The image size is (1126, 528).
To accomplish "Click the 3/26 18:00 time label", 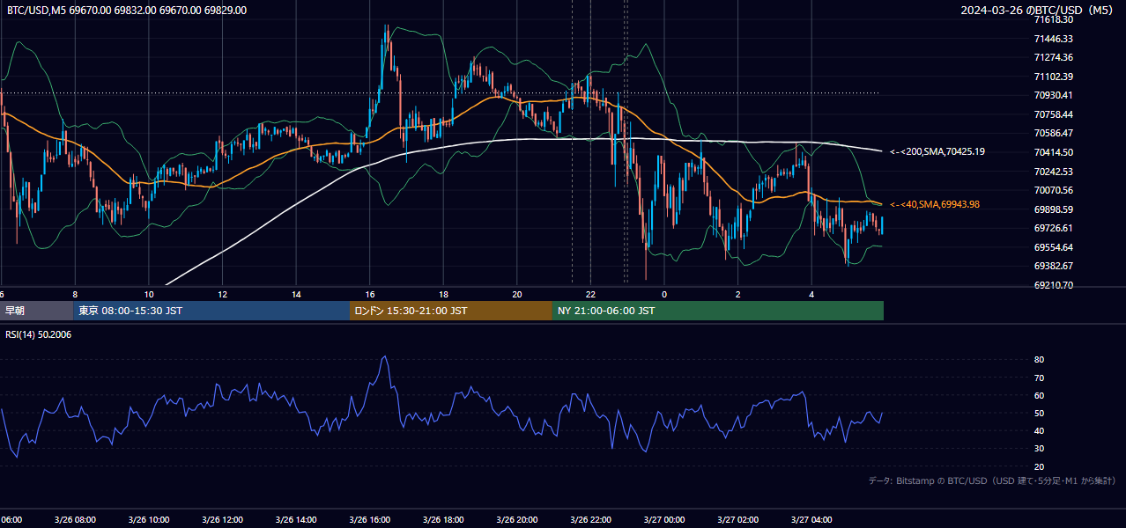I will coord(444,520).
